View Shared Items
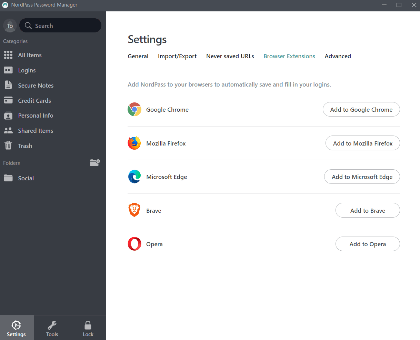Image resolution: width=420 pixels, height=340 pixels. pos(35,130)
